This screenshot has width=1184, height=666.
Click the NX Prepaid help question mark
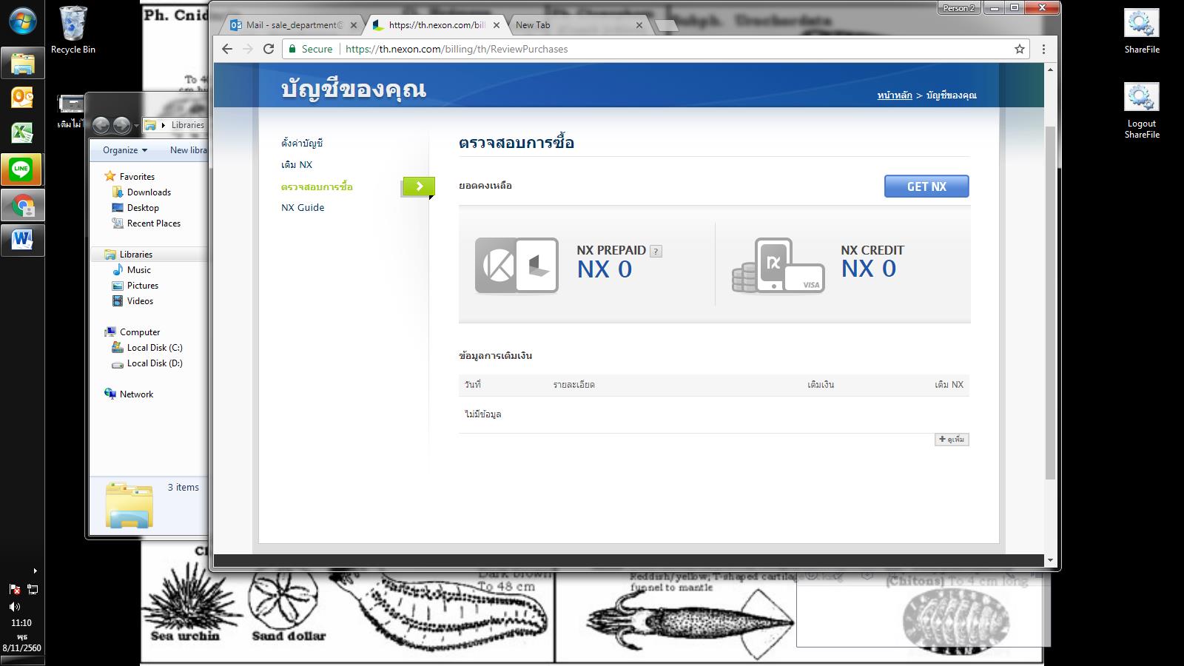(656, 251)
